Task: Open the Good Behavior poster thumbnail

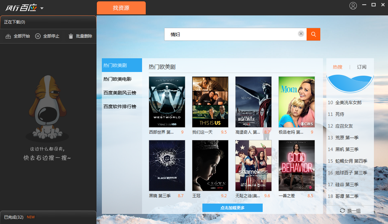Action: (297, 166)
